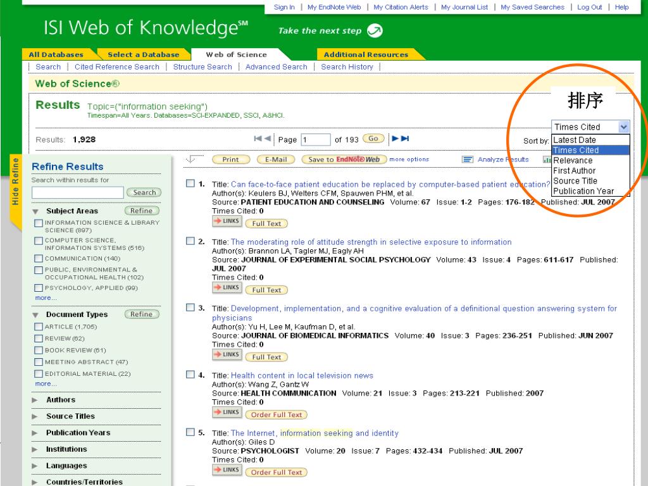648x486 pixels.
Task: Check Information Science & Library Science subject
Action: click(39, 223)
